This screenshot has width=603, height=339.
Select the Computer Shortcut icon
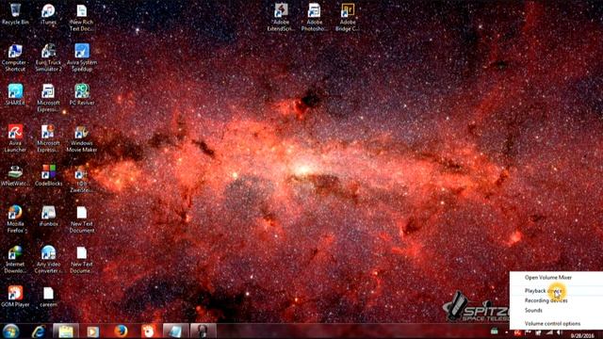tap(15, 57)
